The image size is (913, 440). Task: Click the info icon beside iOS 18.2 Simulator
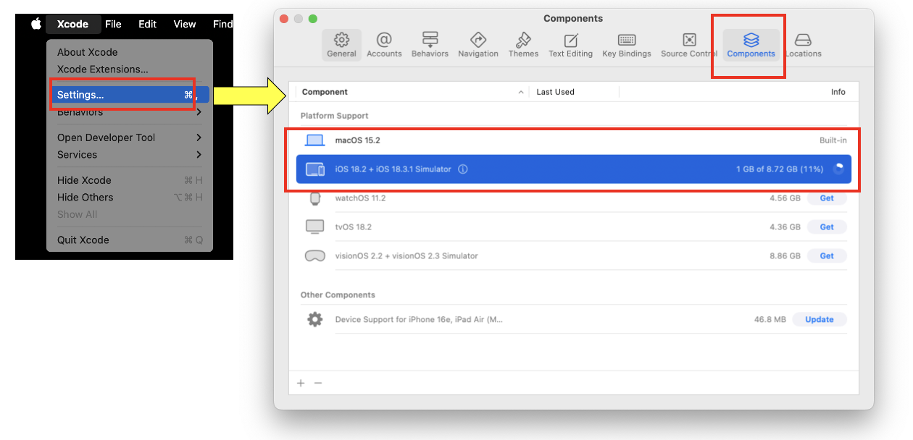pos(463,169)
